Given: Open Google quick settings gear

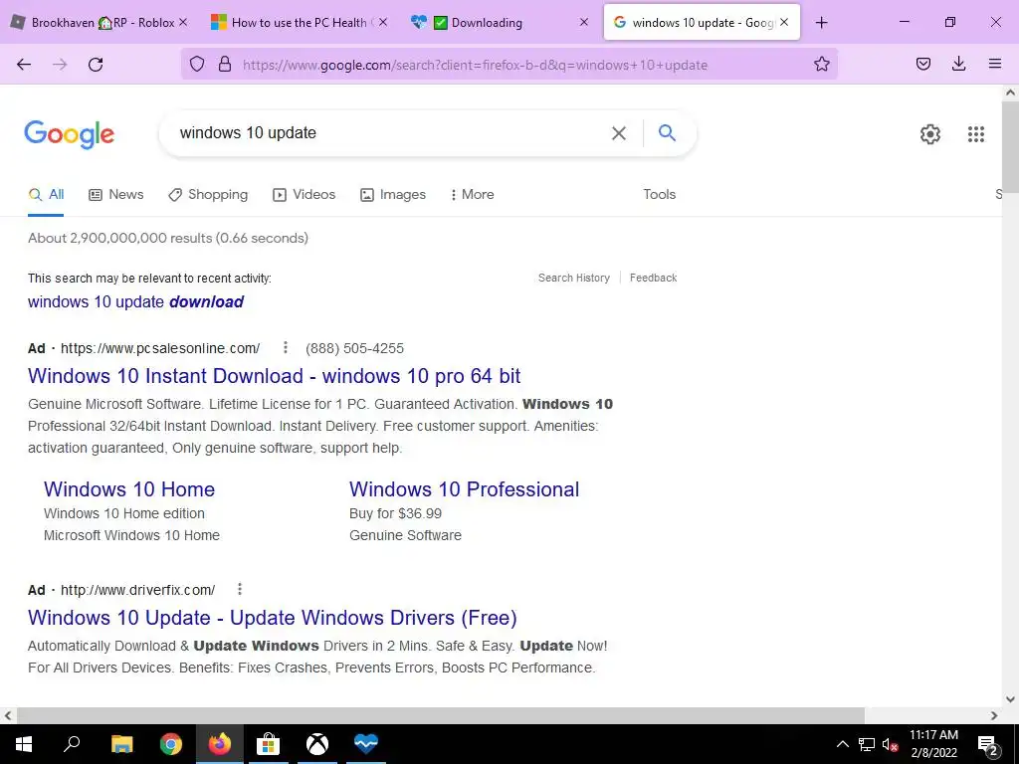Looking at the screenshot, I should click(x=930, y=134).
